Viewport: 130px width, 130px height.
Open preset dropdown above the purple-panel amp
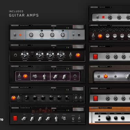pyautogui.click(x=26, y=66)
